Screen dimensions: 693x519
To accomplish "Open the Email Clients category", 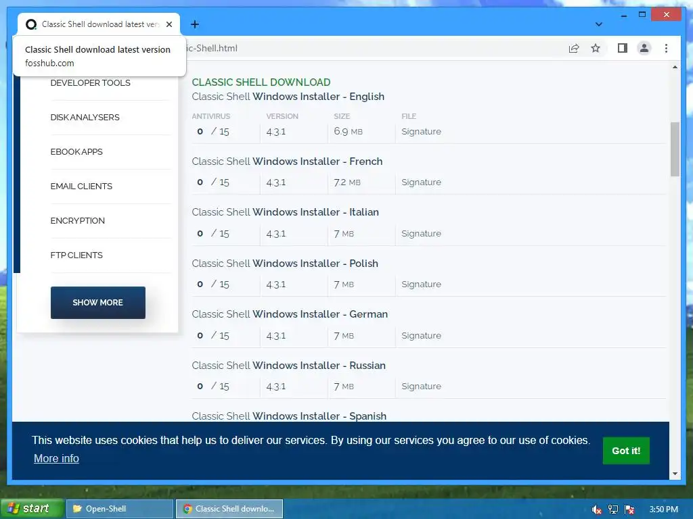I will coord(81,187).
